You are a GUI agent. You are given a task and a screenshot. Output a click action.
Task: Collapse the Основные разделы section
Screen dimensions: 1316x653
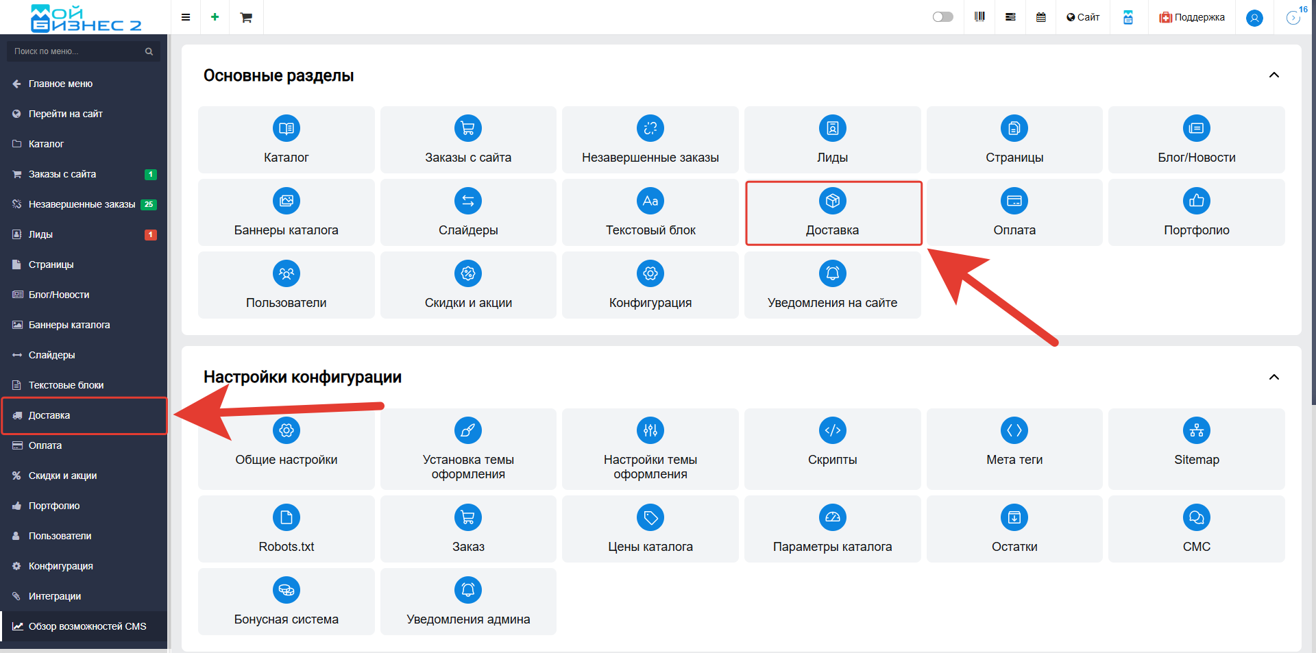pyautogui.click(x=1274, y=75)
